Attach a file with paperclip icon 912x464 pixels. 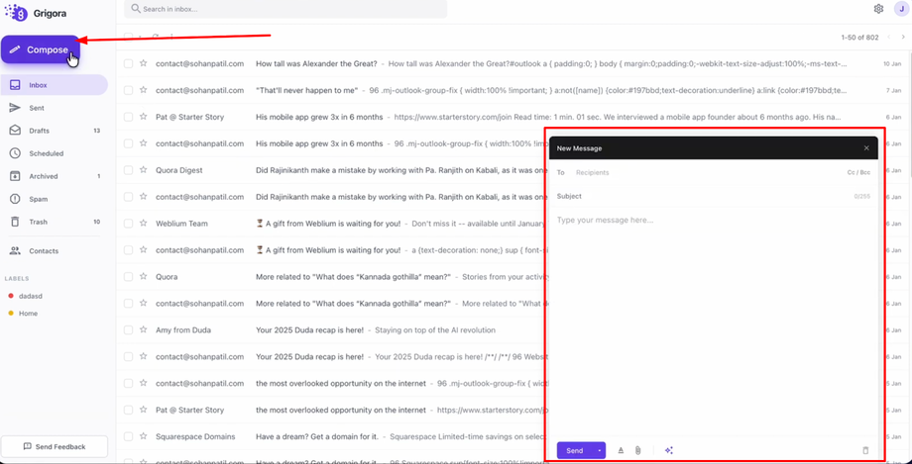point(637,450)
